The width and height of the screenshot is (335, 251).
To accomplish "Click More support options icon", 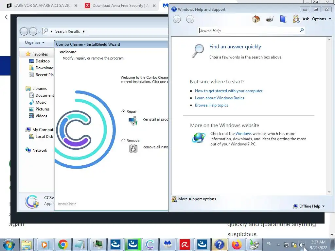I will pos(174,199).
